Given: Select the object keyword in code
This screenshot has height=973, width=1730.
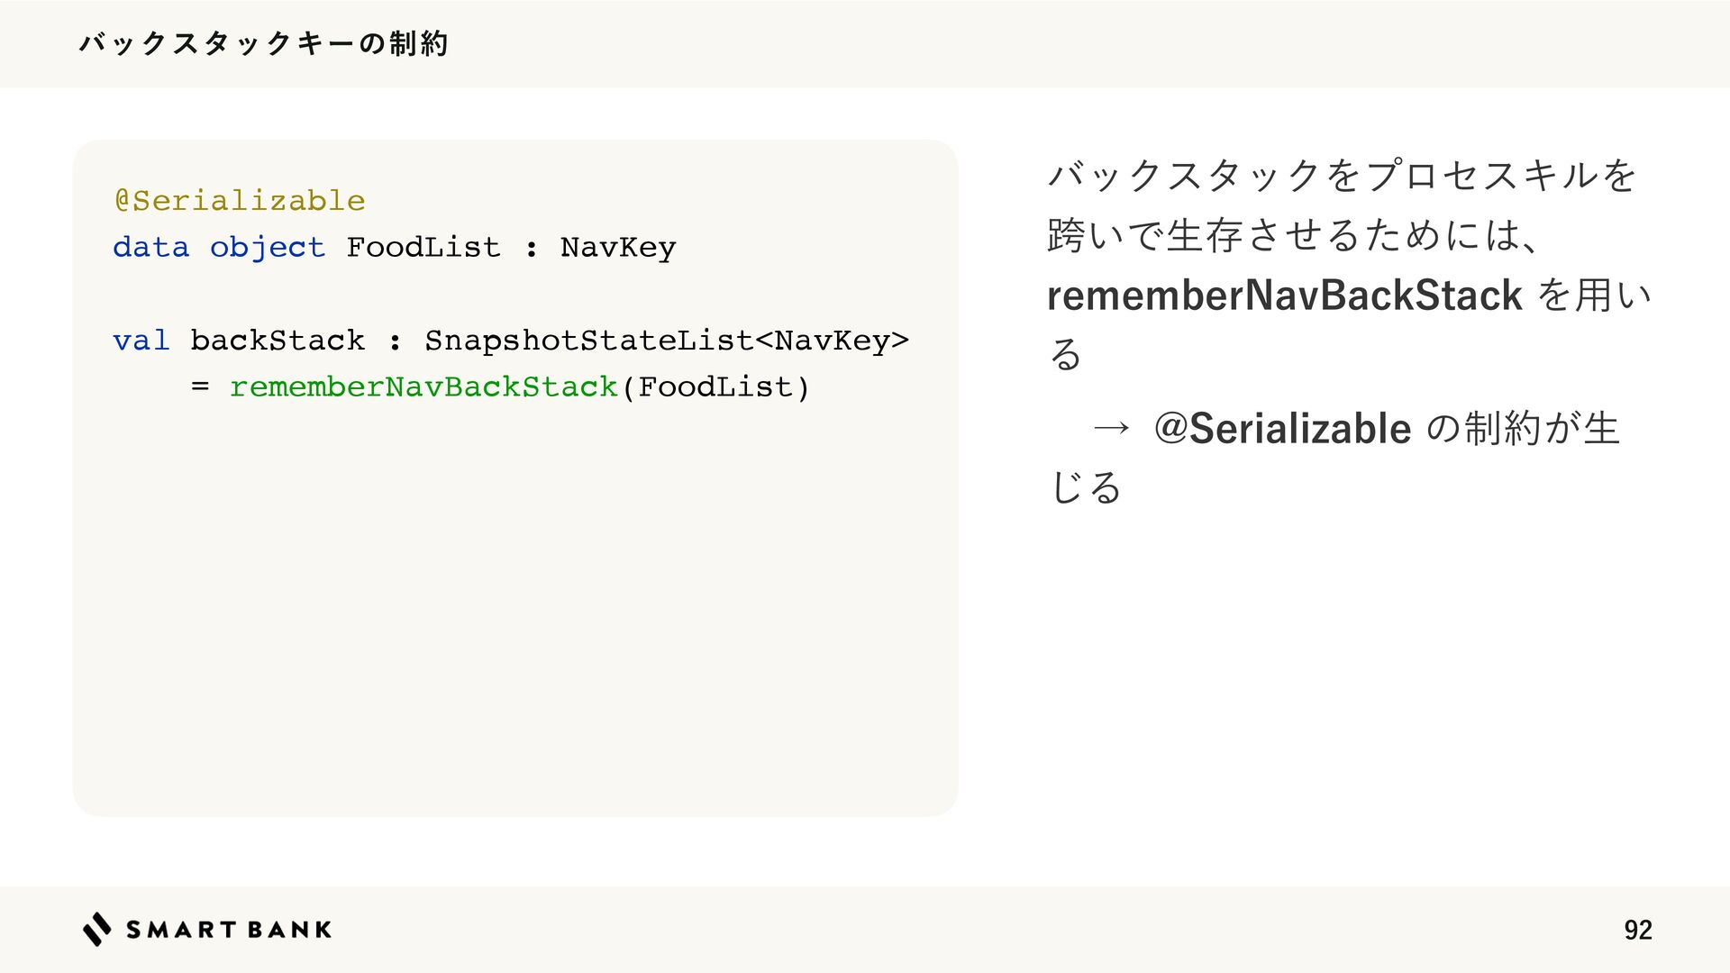Looking at the screenshot, I should click(268, 248).
